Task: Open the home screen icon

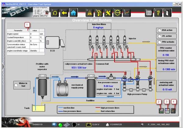Action: pyautogui.click(x=74, y=12)
